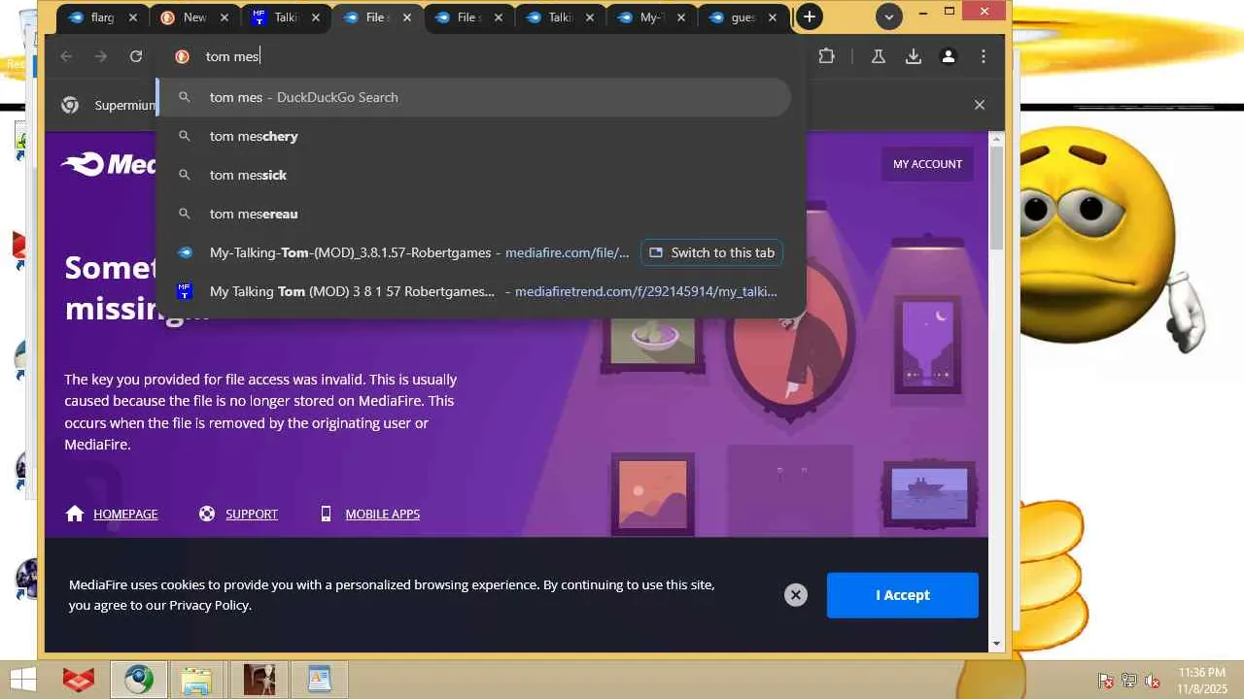Open the HOMEPAGE link
This screenshot has height=699, width=1244.
[125, 514]
